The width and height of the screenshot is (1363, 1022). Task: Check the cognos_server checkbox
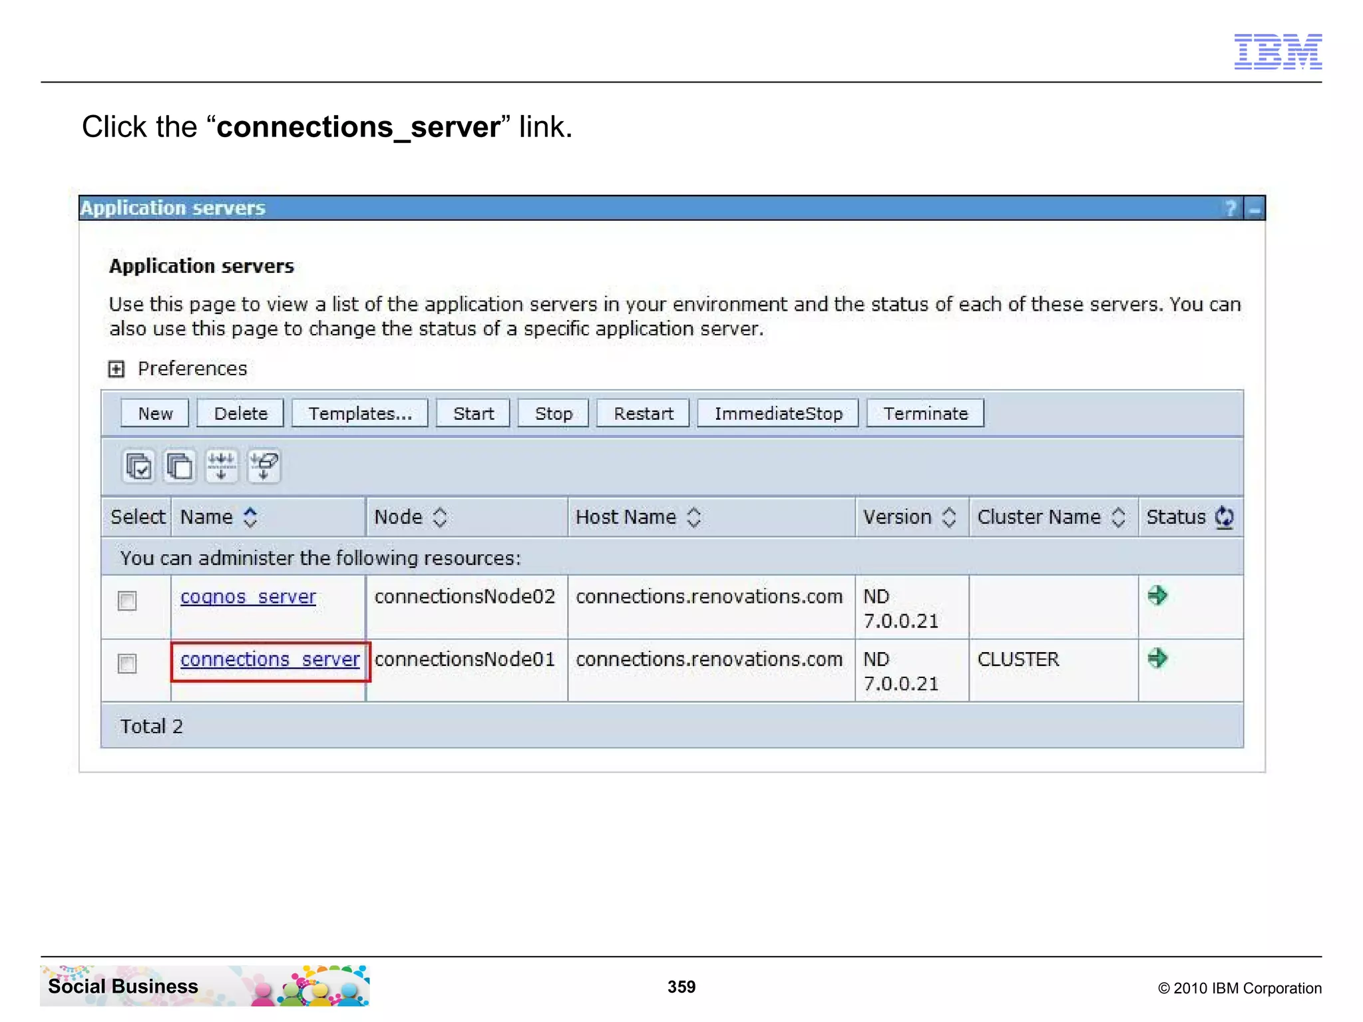point(127,601)
